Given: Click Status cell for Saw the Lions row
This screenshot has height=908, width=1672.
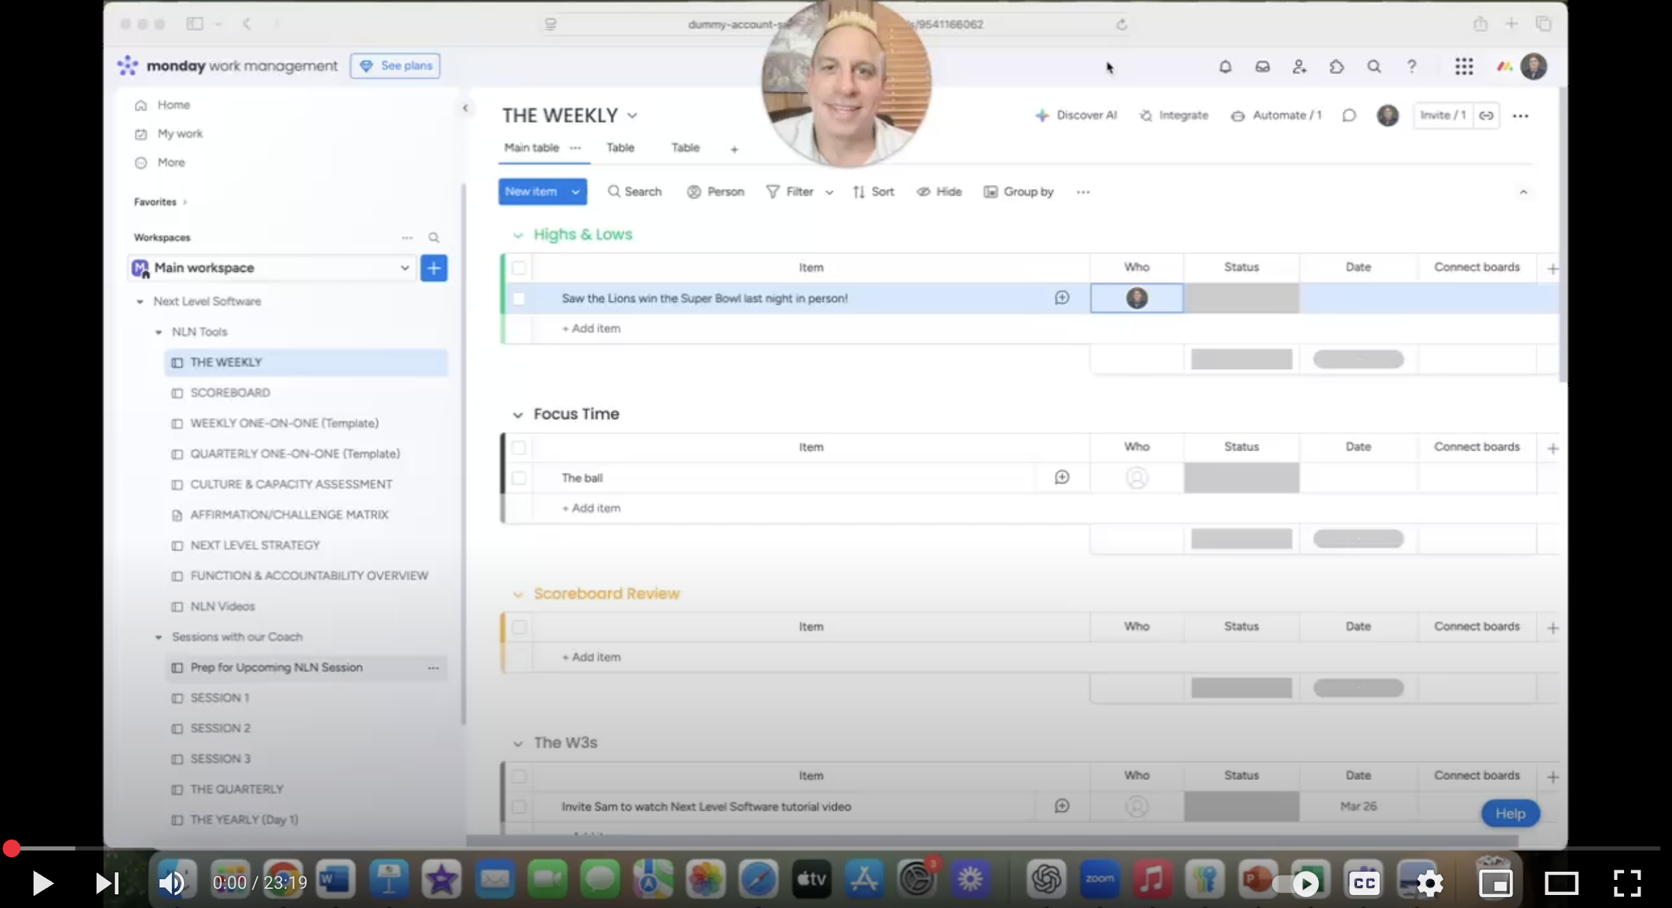Looking at the screenshot, I should (x=1241, y=299).
